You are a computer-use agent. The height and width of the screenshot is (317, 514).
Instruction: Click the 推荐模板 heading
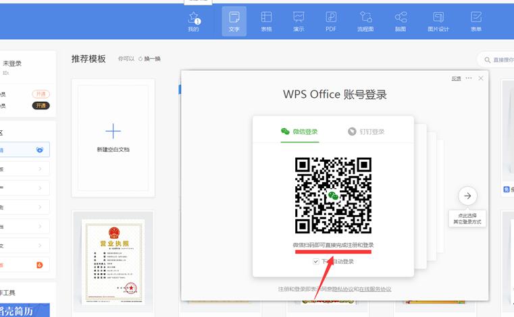(88, 59)
